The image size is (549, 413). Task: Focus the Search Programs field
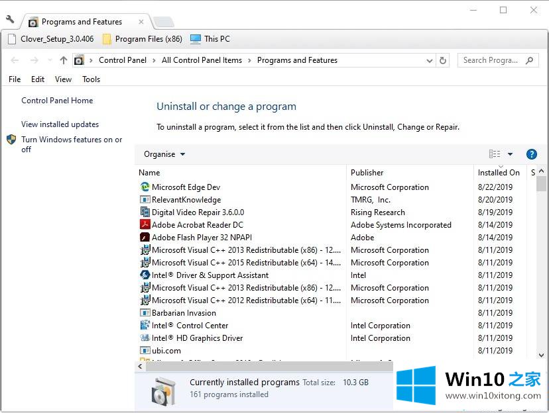pyautogui.click(x=497, y=60)
